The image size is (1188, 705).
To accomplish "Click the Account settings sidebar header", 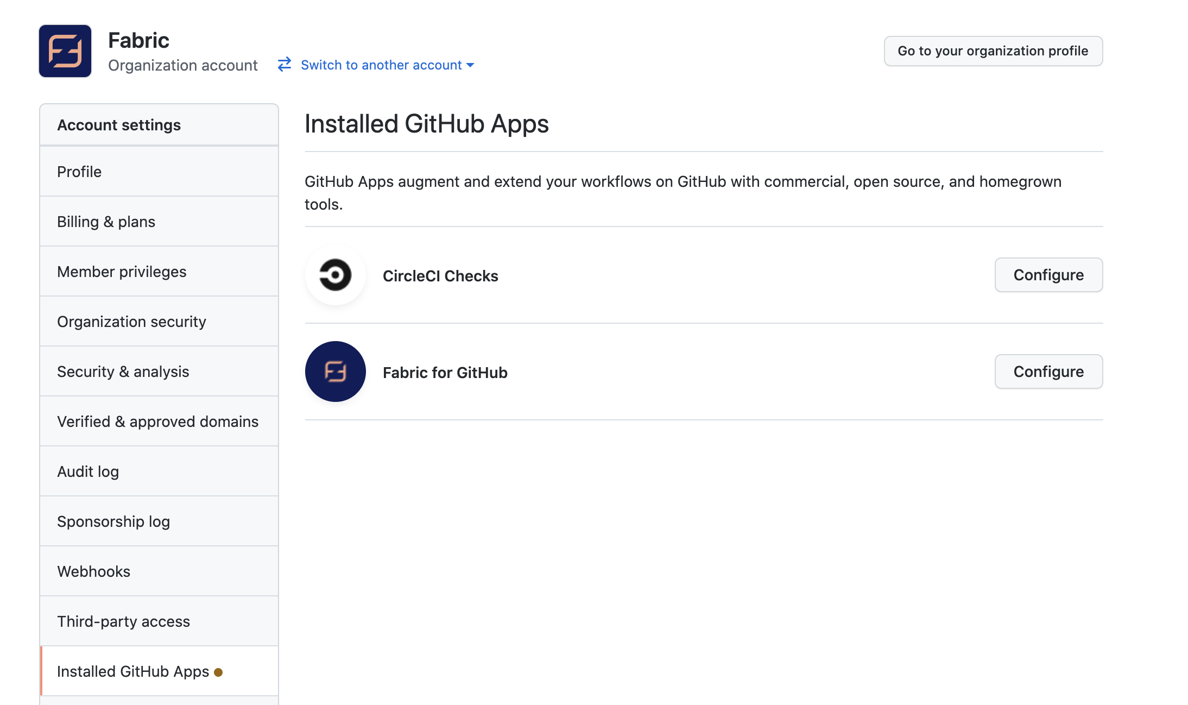I will (x=159, y=125).
